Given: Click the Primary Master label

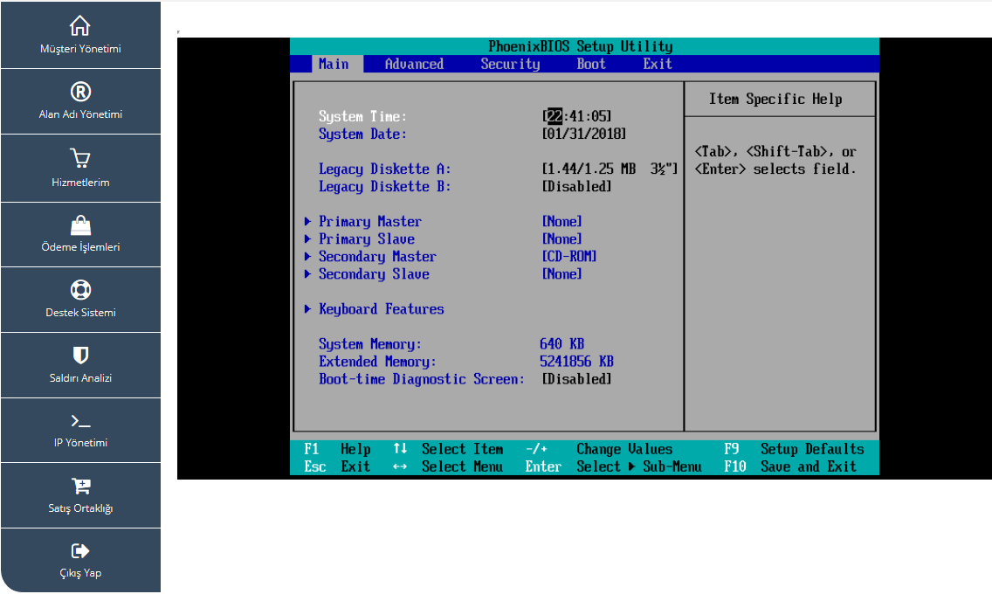Looking at the screenshot, I should pyautogui.click(x=370, y=221).
